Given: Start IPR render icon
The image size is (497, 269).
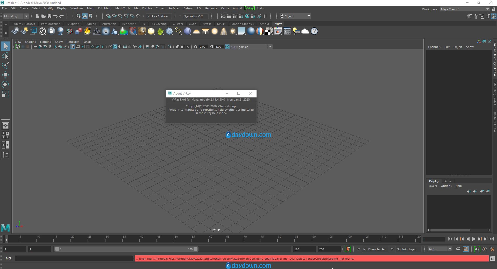Looking at the screenshot, I should [x=235, y=16].
